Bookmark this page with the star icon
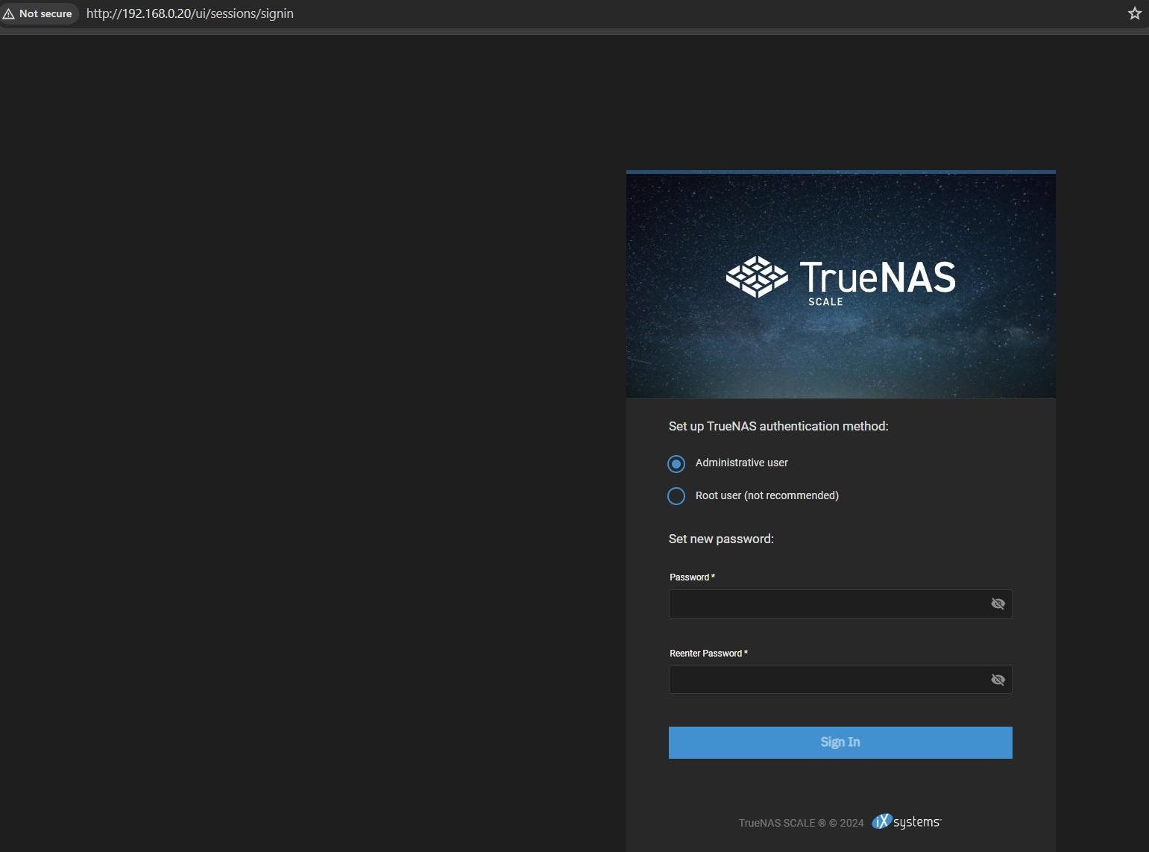Screen dimensions: 1149x852 [x=1134, y=13]
